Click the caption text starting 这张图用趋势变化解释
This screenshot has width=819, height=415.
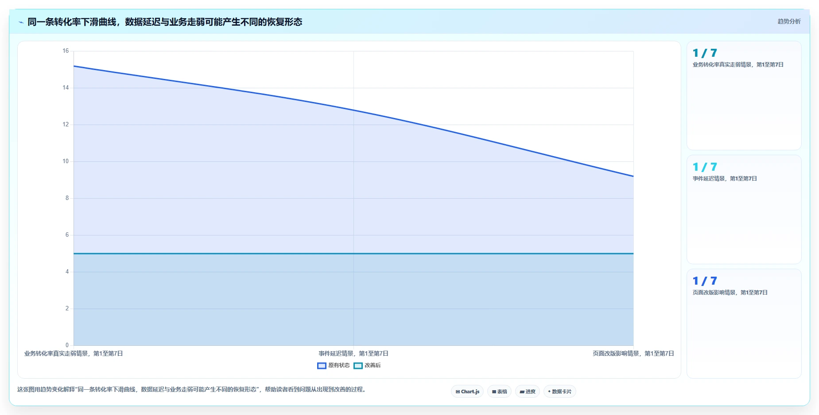[191, 389]
